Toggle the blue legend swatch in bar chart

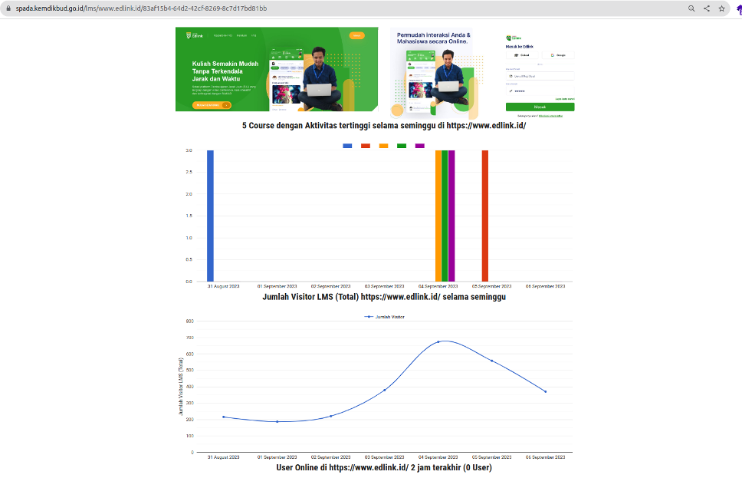[x=347, y=146]
